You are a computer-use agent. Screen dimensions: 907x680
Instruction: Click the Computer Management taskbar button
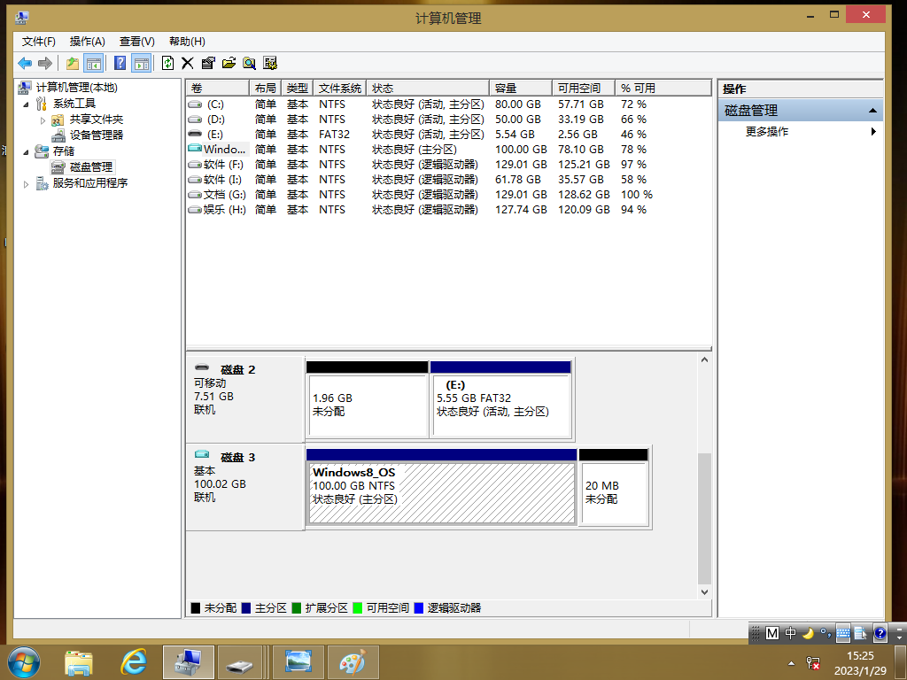pyautogui.click(x=189, y=662)
